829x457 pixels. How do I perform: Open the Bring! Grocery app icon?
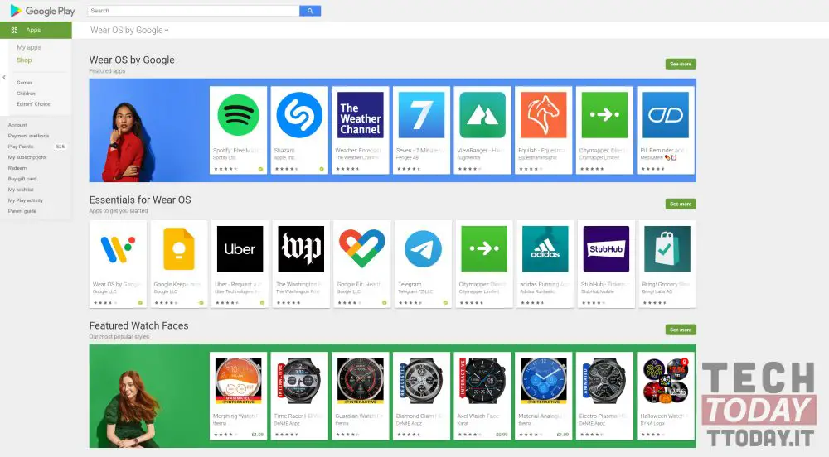click(x=667, y=249)
